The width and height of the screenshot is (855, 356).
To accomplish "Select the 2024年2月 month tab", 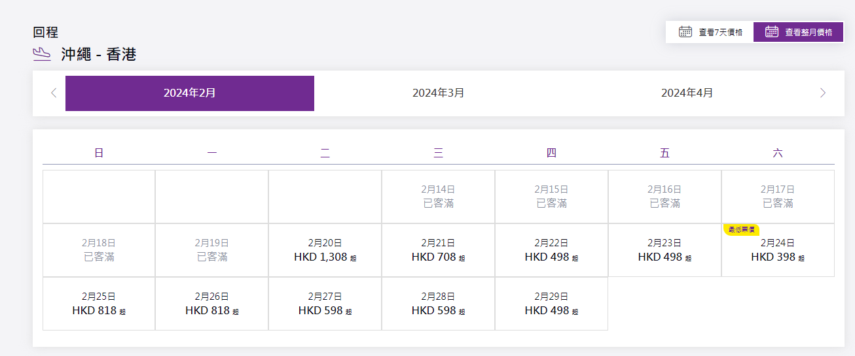I will [190, 93].
